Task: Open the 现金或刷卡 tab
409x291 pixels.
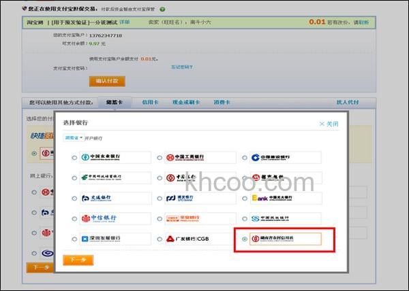Action: tap(186, 102)
